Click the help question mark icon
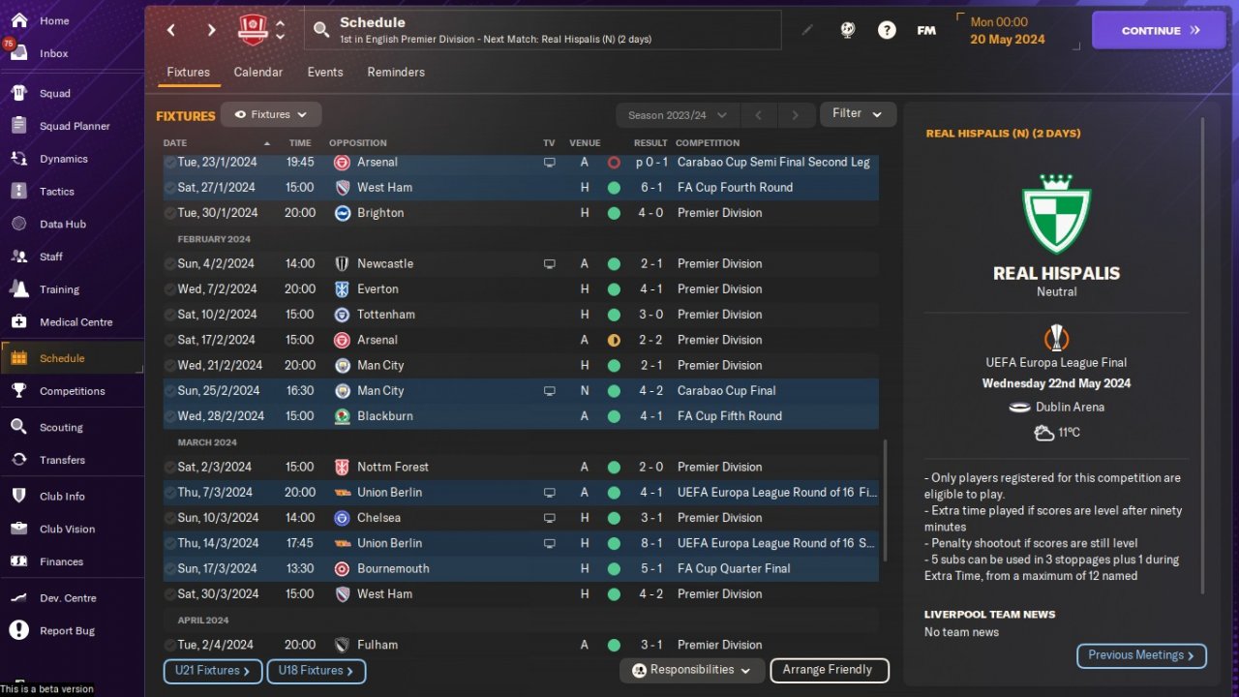1239x697 pixels. (x=887, y=30)
